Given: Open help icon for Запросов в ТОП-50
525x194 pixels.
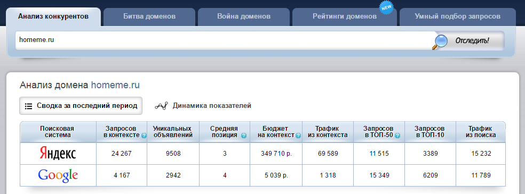Looking at the screenshot, I should [x=397, y=136].
